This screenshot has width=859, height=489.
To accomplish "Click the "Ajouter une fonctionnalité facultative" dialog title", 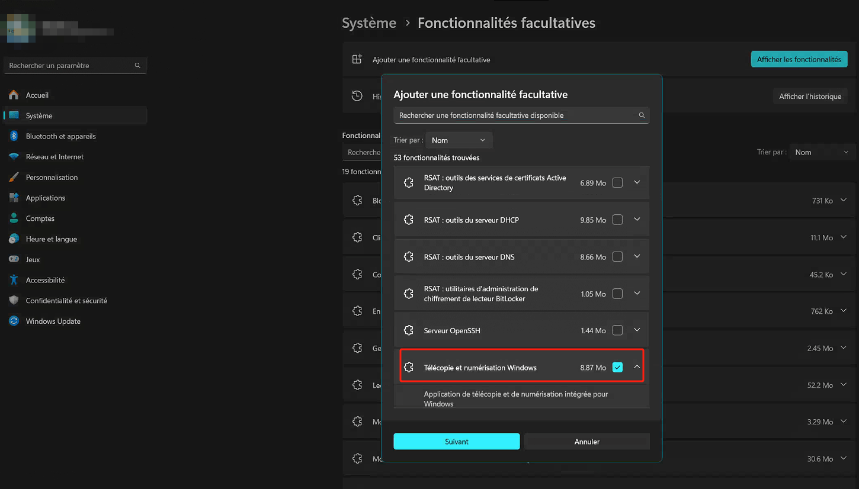I will 480,95.
